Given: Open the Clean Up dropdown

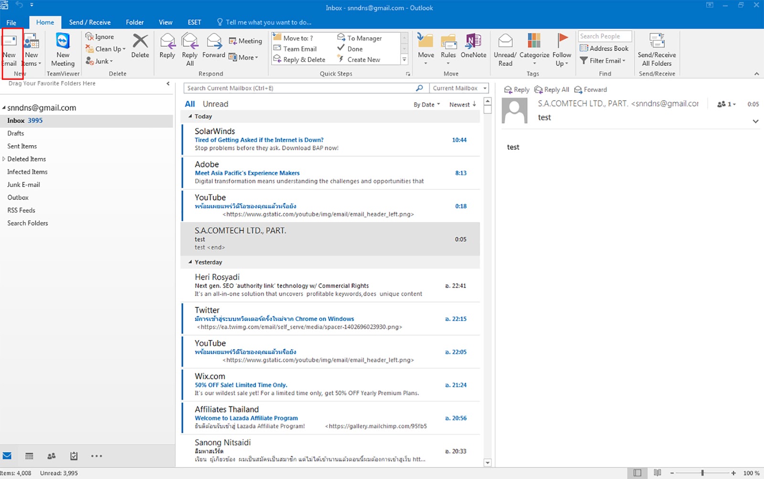Looking at the screenshot, I should pos(106,49).
